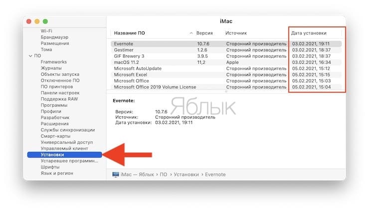Click date 05.02.2021, 15:04 cell
The height and width of the screenshot is (211, 369).
pyautogui.click(x=311, y=87)
